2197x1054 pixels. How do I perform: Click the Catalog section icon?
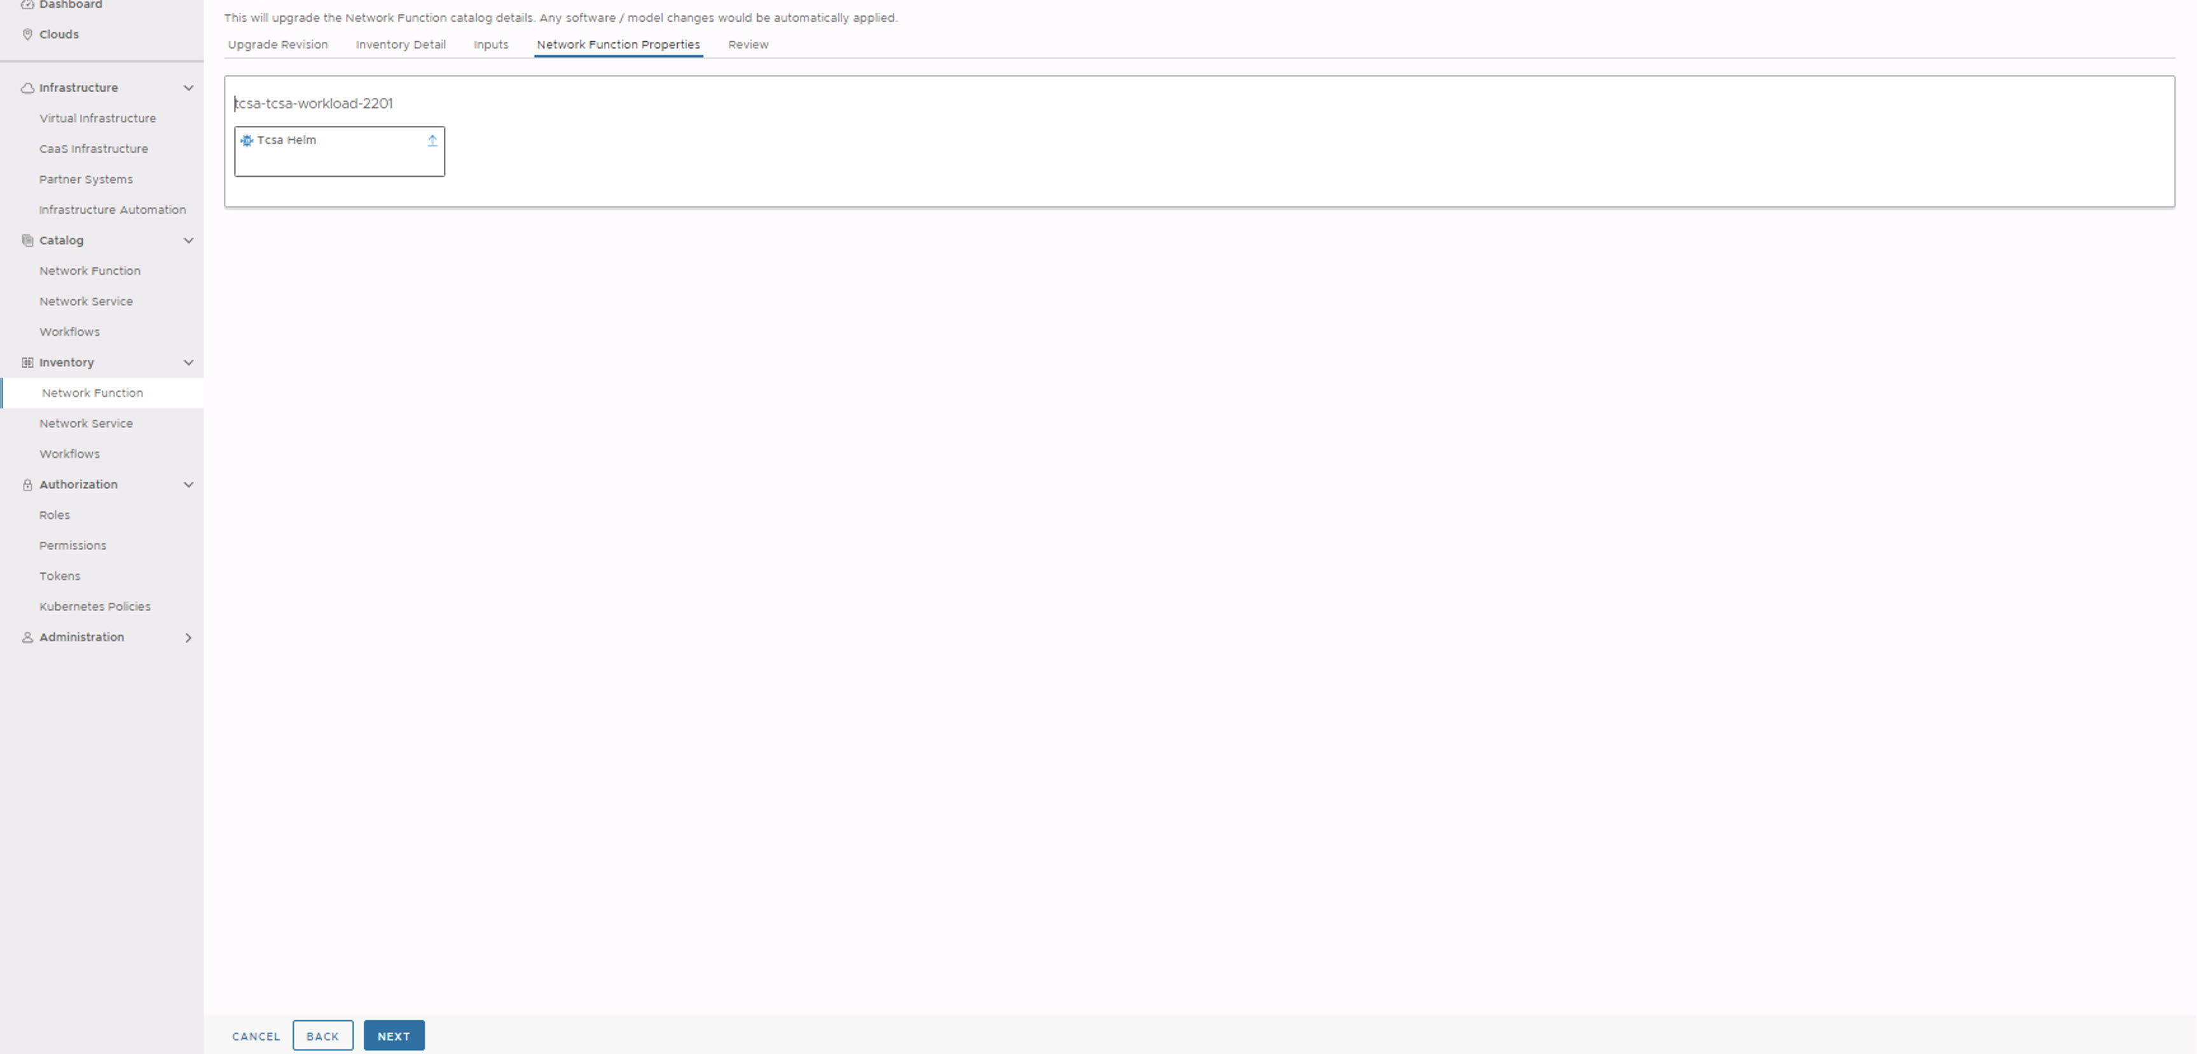pyautogui.click(x=27, y=240)
